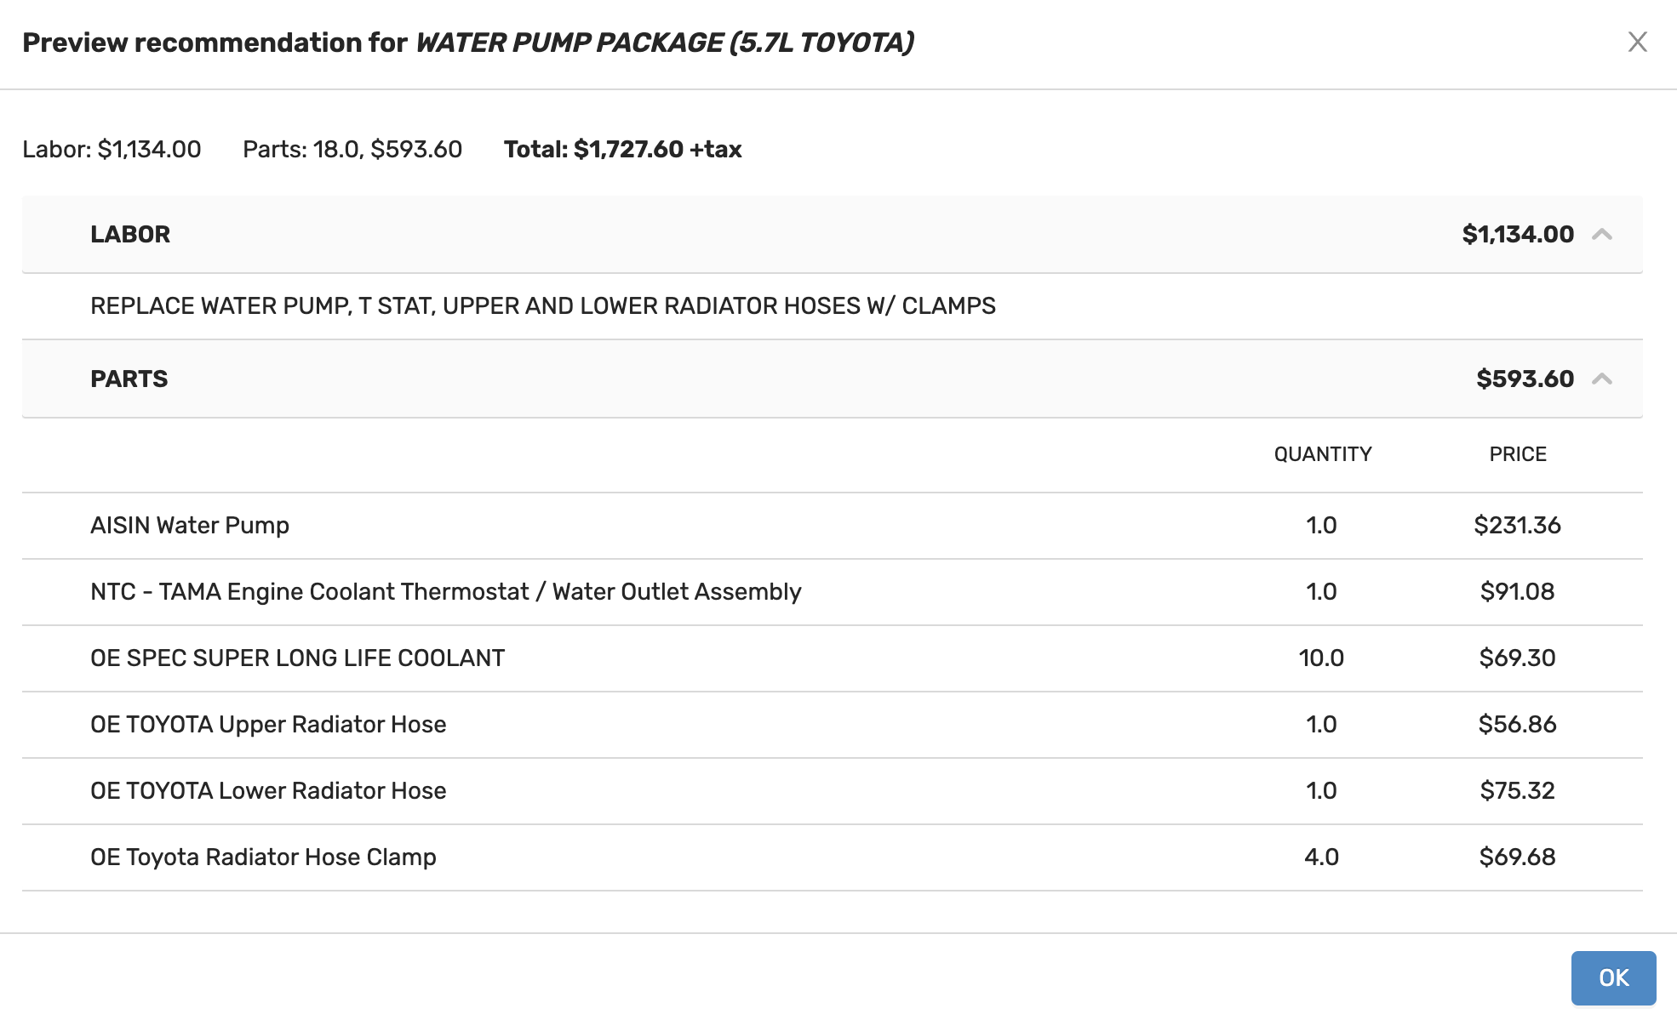Click the OK button
This screenshot has width=1677, height=1014.
pyautogui.click(x=1612, y=977)
